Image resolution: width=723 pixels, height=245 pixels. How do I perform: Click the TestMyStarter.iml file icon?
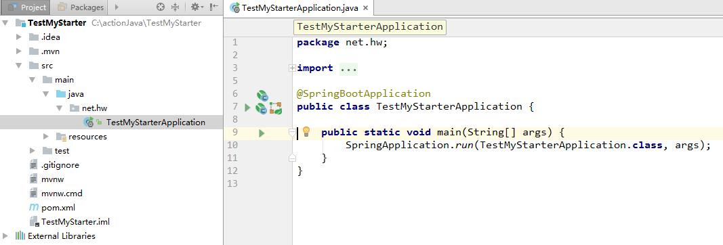34,222
